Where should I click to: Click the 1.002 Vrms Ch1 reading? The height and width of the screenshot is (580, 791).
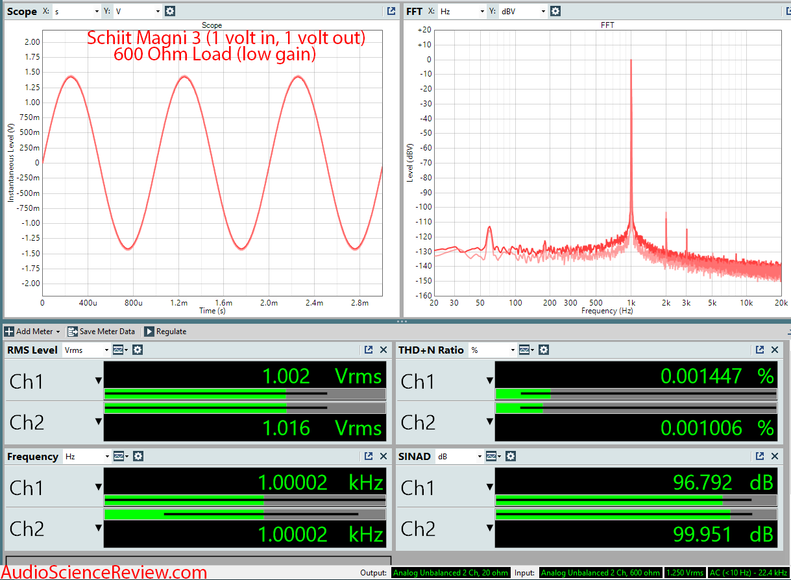pyautogui.click(x=322, y=376)
